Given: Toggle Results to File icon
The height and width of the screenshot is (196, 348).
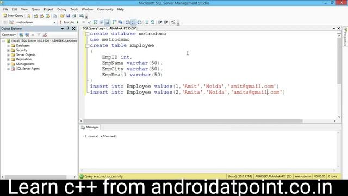Looking at the screenshot, I should coord(139,22).
